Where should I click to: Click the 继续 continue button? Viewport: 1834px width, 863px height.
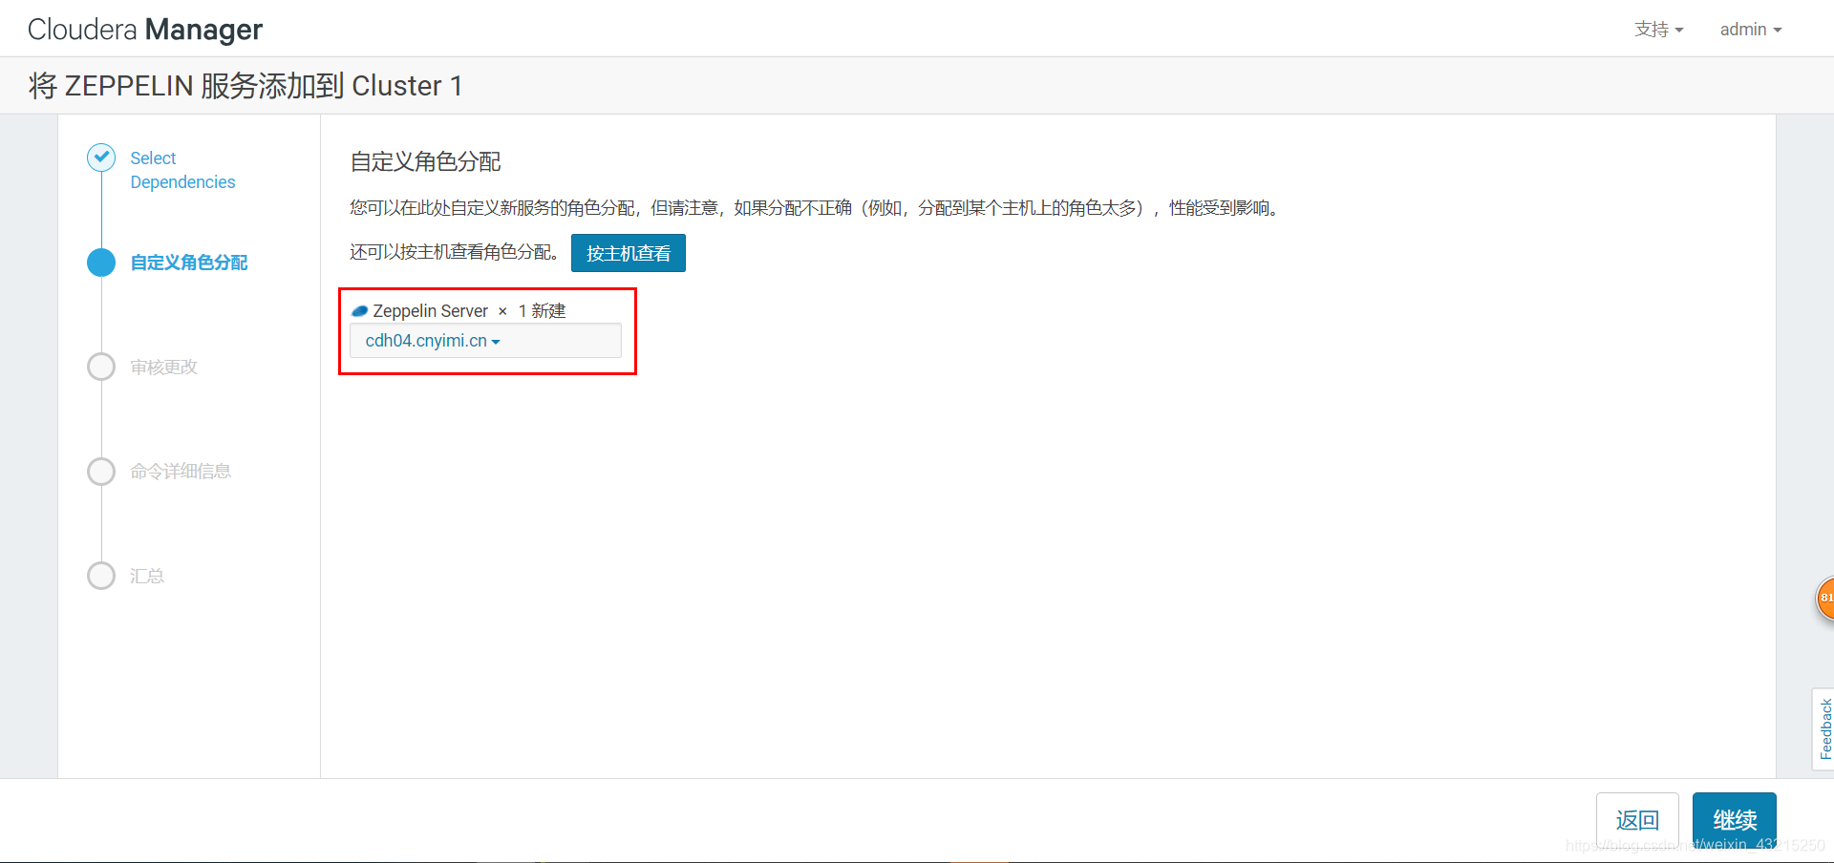tap(1735, 820)
